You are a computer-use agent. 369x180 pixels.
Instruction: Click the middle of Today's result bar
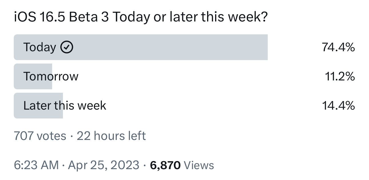pyautogui.click(x=141, y=47)
